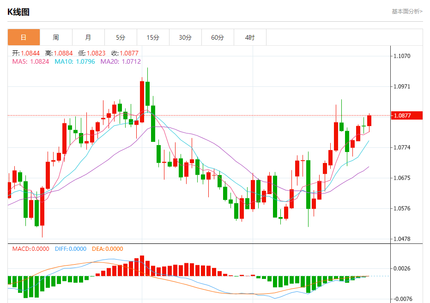The width and height of the screenshot is (430, 303).
Task: Click the DIFF 0.0000 label
Action: (71, 248)
